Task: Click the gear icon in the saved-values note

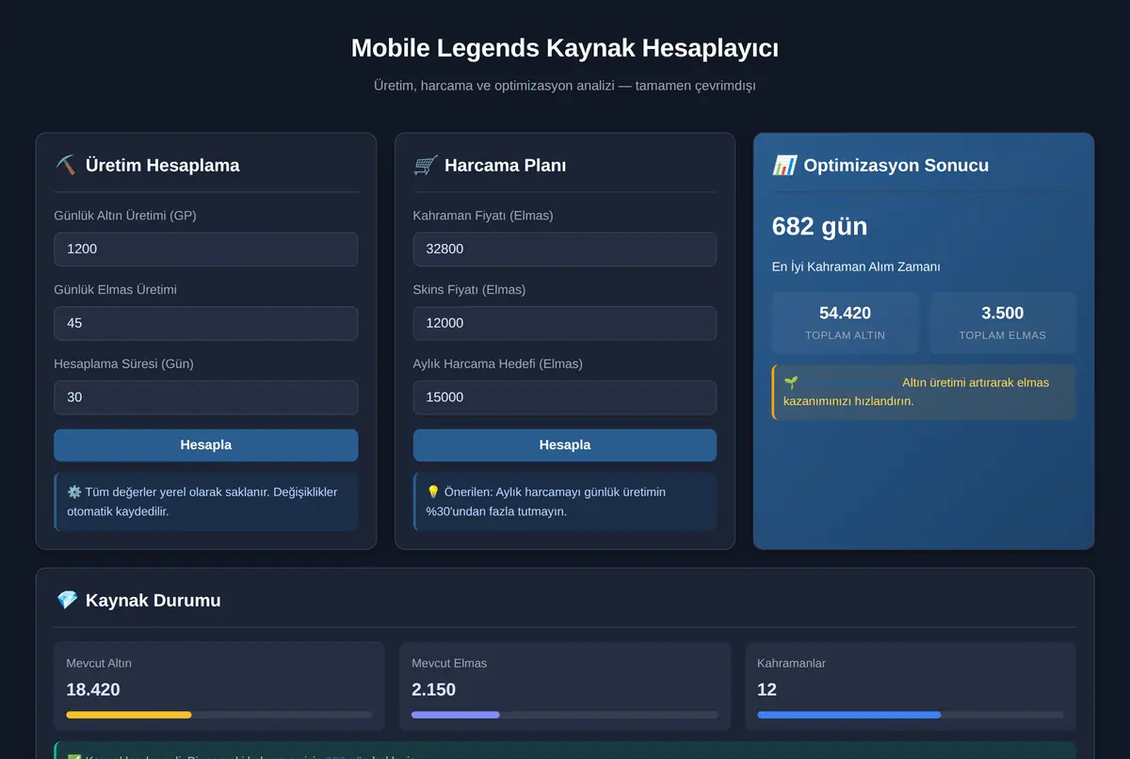Action: (74, 492)
